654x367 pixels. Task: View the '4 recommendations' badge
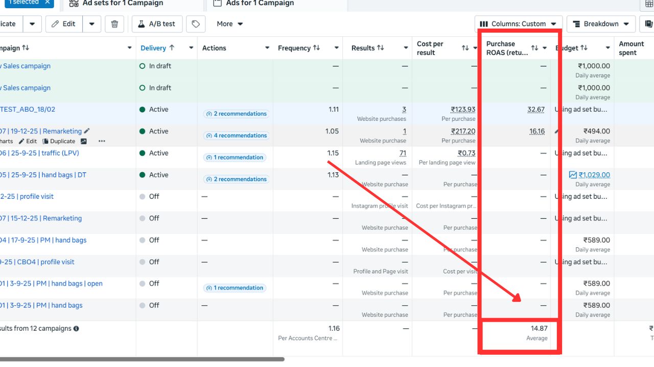point(237,136)
